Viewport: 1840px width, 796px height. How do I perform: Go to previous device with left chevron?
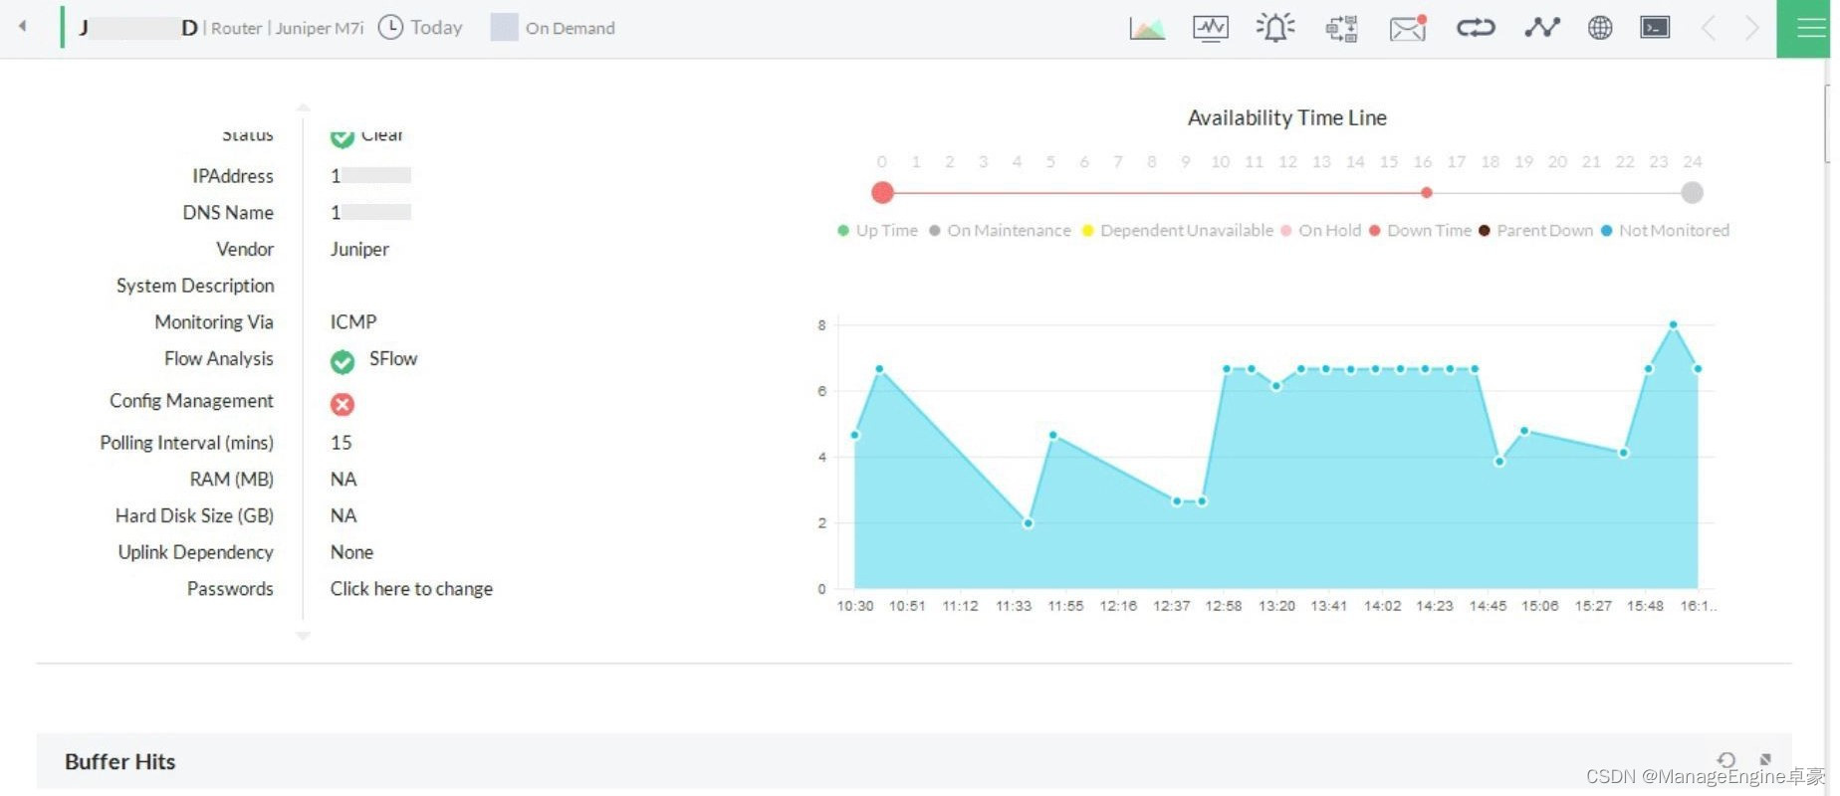(1709, 28)
